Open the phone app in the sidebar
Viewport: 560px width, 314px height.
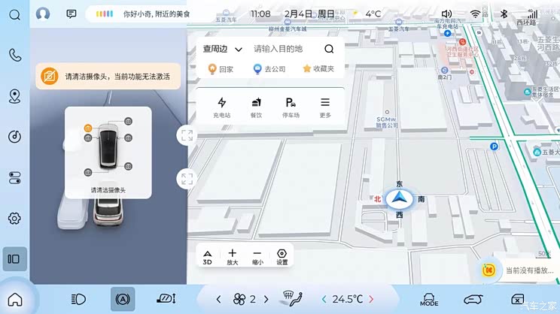(14, 55)
